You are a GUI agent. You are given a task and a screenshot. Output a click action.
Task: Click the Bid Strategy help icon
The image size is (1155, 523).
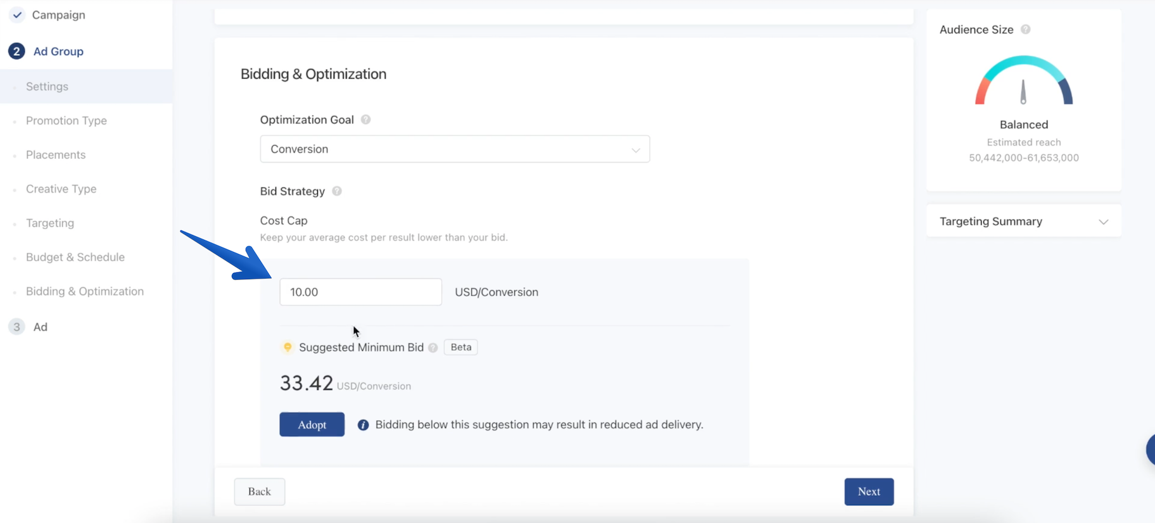(x=337, y=191)
